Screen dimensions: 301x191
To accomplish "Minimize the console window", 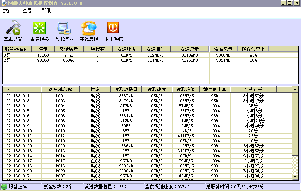I will (x=282, y=3).
